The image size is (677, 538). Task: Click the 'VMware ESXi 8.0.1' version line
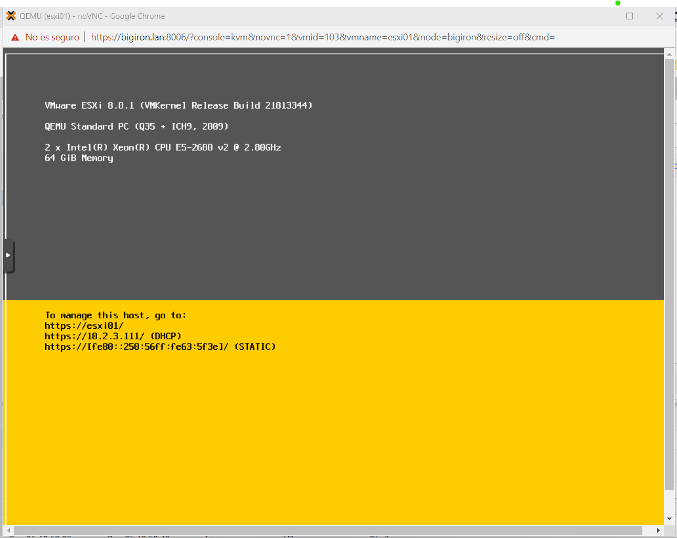click(178, 105)
